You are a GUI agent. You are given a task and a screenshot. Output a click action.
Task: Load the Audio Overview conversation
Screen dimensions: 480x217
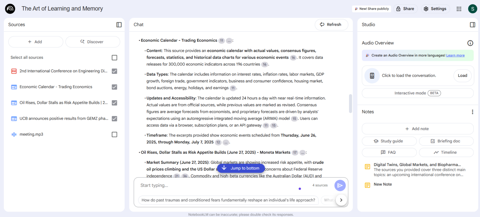click(x=462, y=75)
